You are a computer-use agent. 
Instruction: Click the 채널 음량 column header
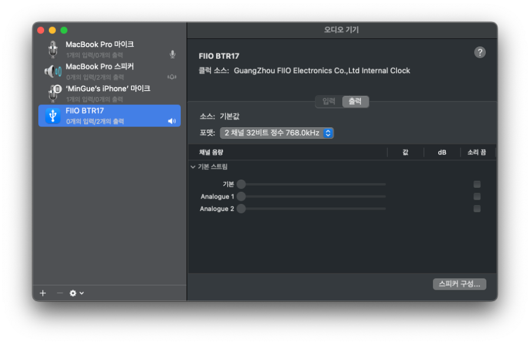(211, 152)
